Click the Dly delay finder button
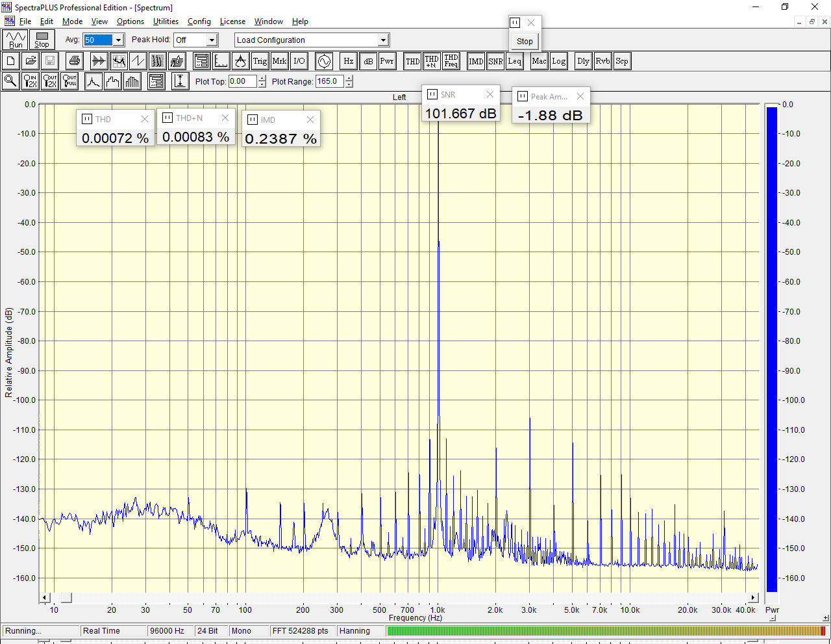 click(584, 61)
